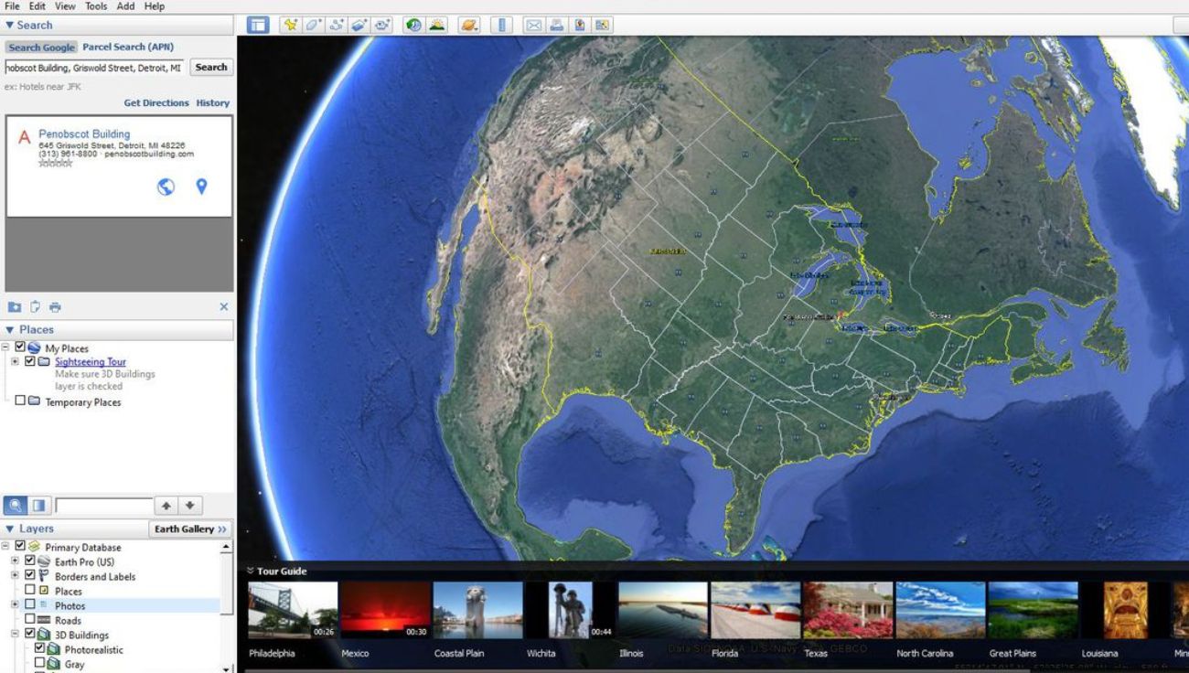Open Penobscot Building web page globe icon
1189x673 pixels.
[166, 187]
